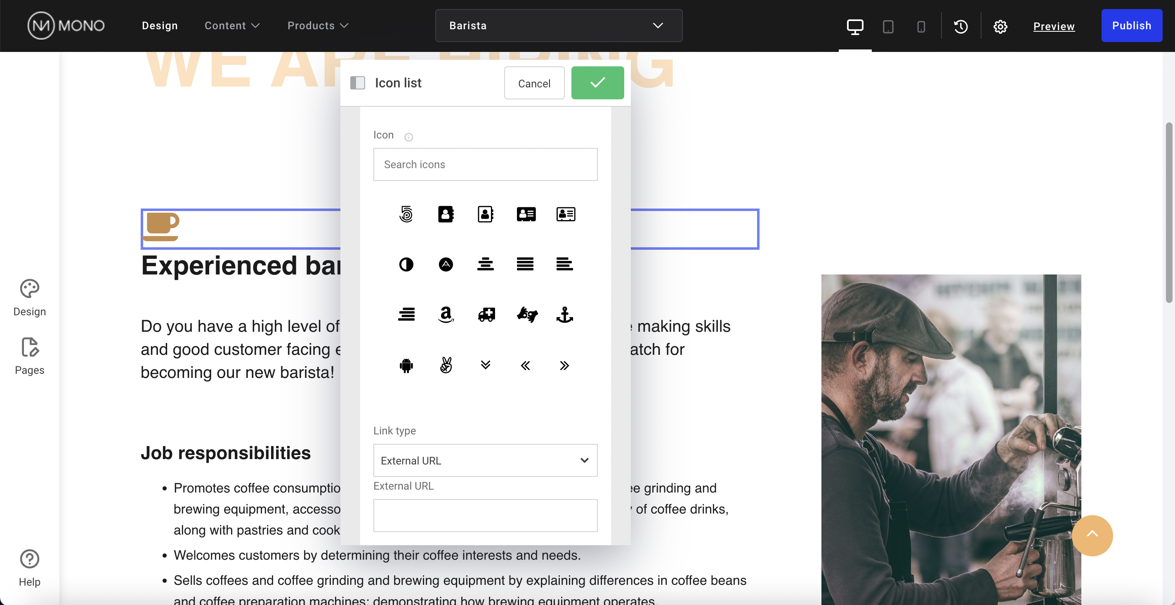Choose the double angle right icon

click(564, 366)
